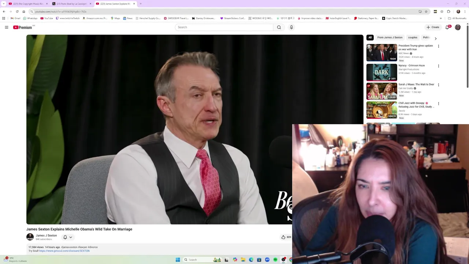Open the Gmail bookmark
Screen dimensions: 469x264
(x=15, y=18)
